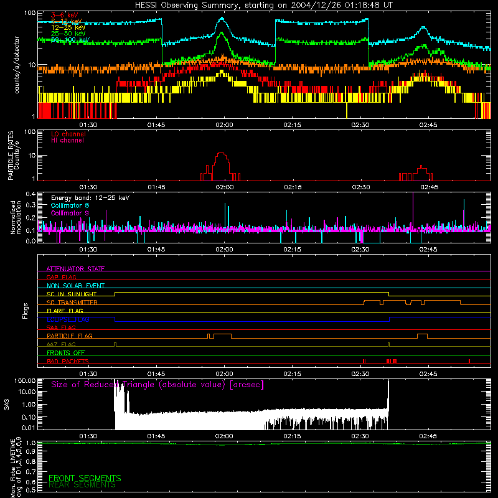Click the ECLIPSE FLAG rising step near 02:36

pos(390,319)
